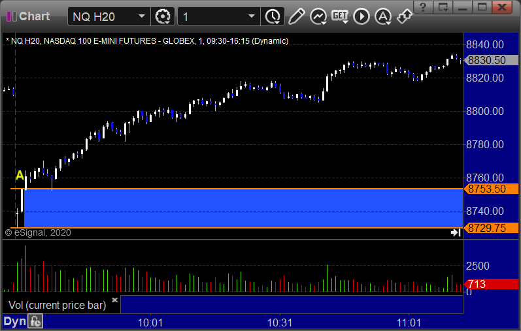Image resolution: width=521 pixels, height=331 pixels.
Task: Click the Chart window title icon
Action: [x=12, y=16]
